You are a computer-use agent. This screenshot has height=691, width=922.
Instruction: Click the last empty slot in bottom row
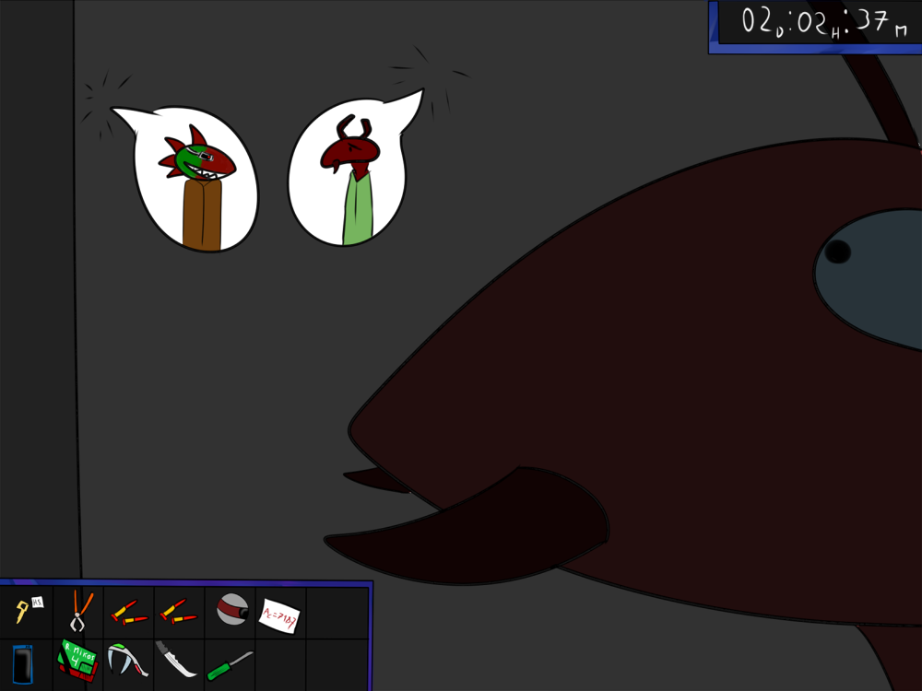tap(331, 663)
